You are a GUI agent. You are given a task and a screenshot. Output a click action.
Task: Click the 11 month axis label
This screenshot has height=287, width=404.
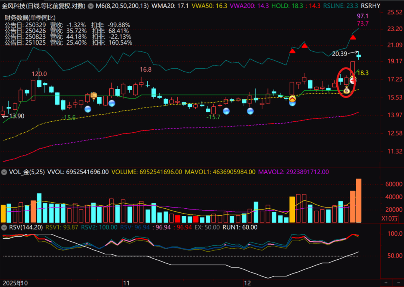coord(126,283)
